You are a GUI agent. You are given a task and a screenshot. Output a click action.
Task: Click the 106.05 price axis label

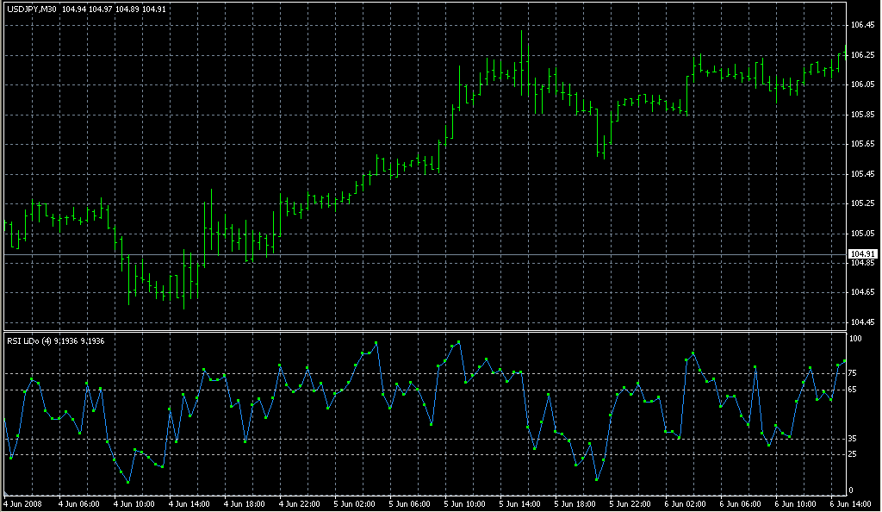coord(862,84)
